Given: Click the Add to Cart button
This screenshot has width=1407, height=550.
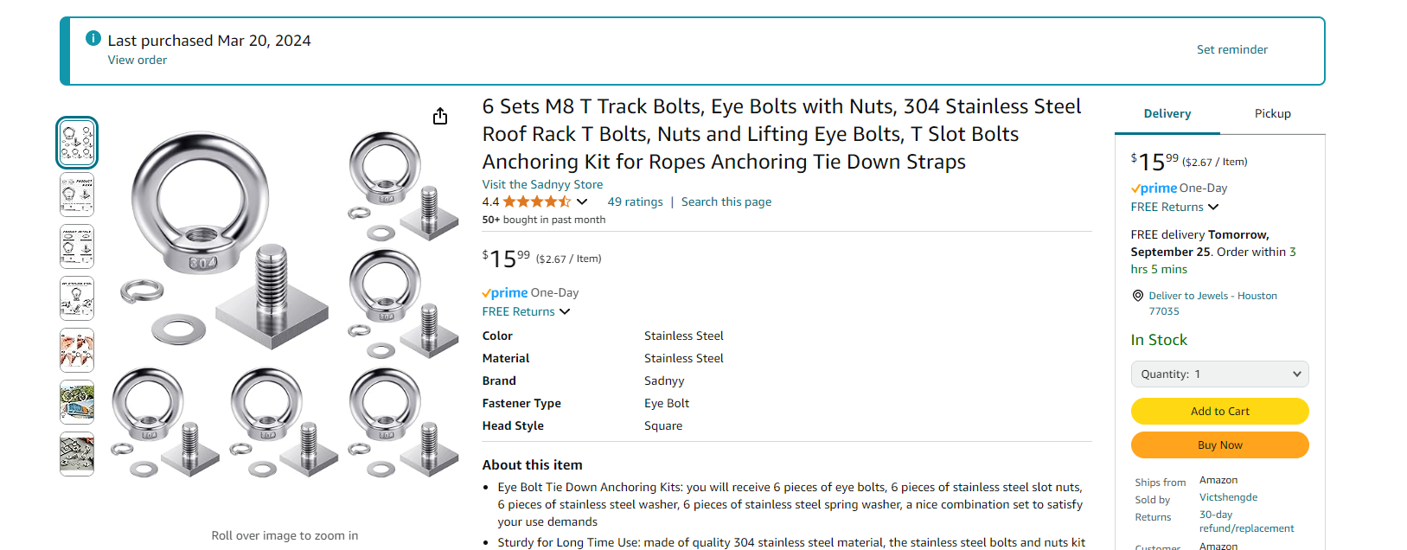Looking at the screenshot, I should [x=1219, y=412].
